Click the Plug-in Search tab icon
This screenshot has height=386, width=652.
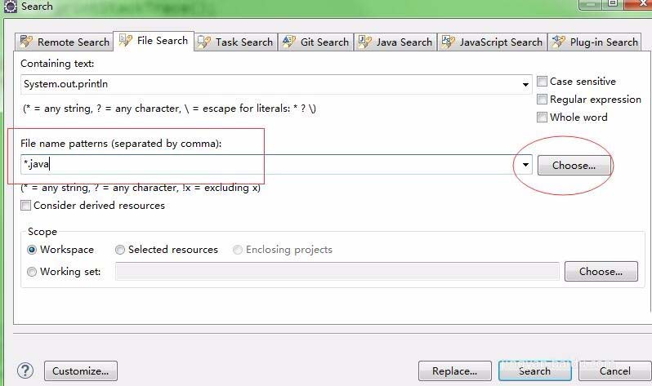pos(559,42)
